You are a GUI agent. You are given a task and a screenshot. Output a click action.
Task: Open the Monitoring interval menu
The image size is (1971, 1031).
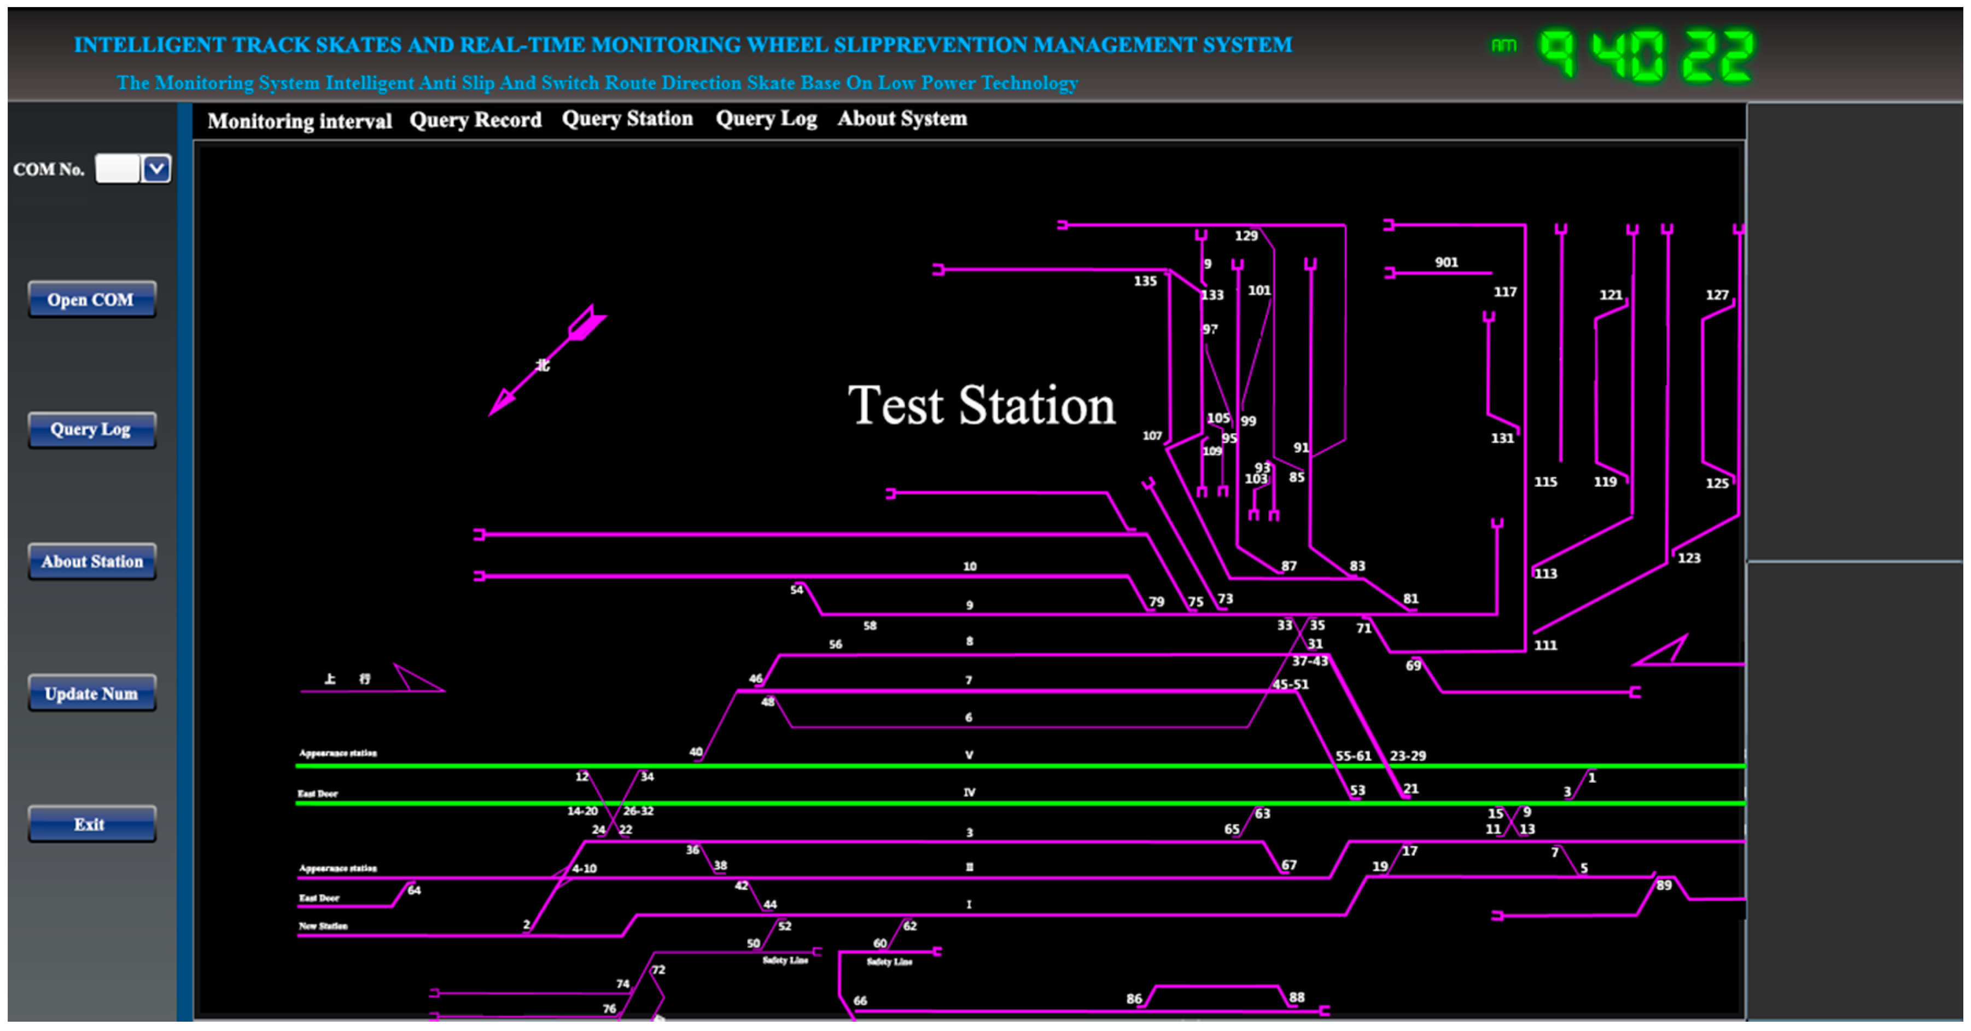(299, 121)
